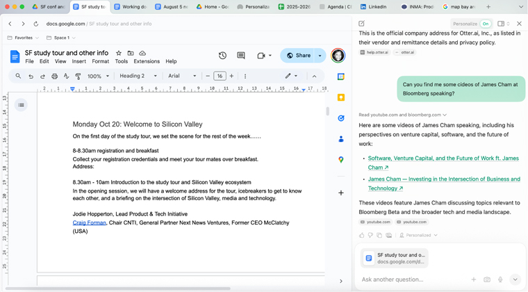Viewport: 528px width, 292px height.
Task: Collapse the toolbar with chevron
Action: 314,76
